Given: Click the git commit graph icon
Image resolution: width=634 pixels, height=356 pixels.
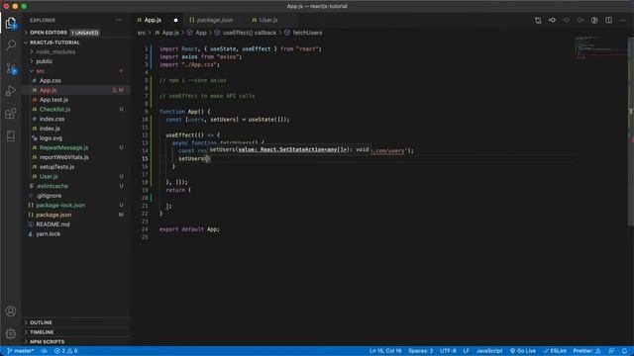Looking at the screenshot, I should coord(552,20).
